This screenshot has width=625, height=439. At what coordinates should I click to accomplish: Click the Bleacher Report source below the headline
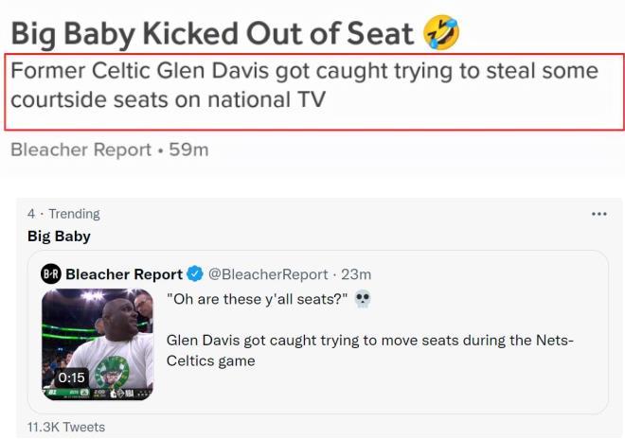[80, 149]
